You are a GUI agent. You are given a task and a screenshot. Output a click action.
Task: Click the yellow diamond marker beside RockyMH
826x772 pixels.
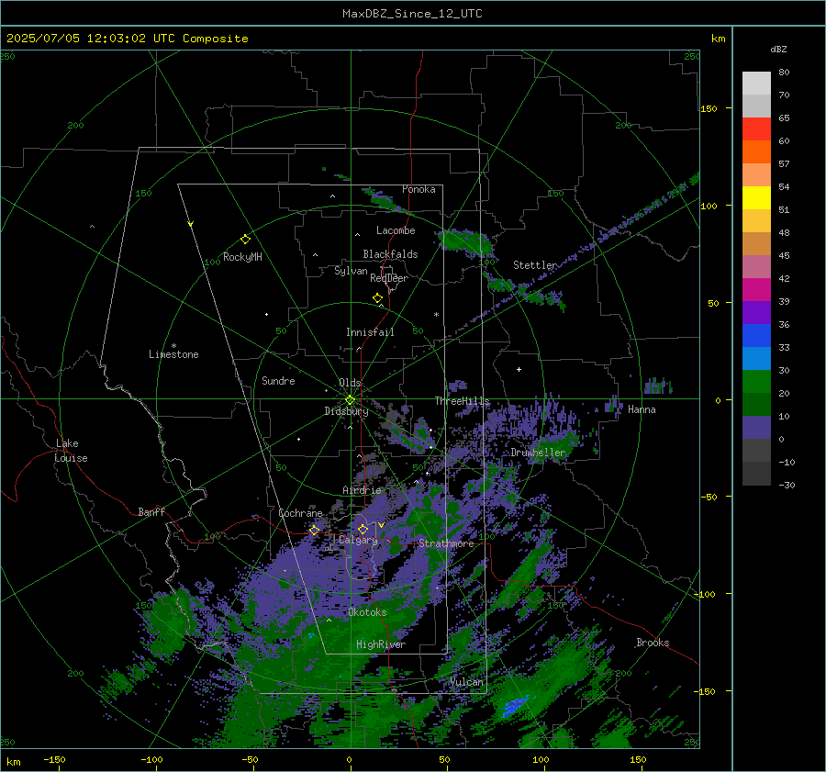245,240
